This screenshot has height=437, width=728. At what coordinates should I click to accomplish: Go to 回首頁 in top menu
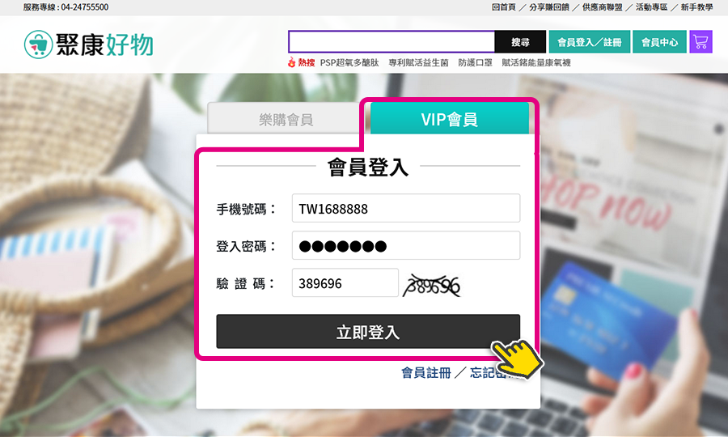pos(504,7)
